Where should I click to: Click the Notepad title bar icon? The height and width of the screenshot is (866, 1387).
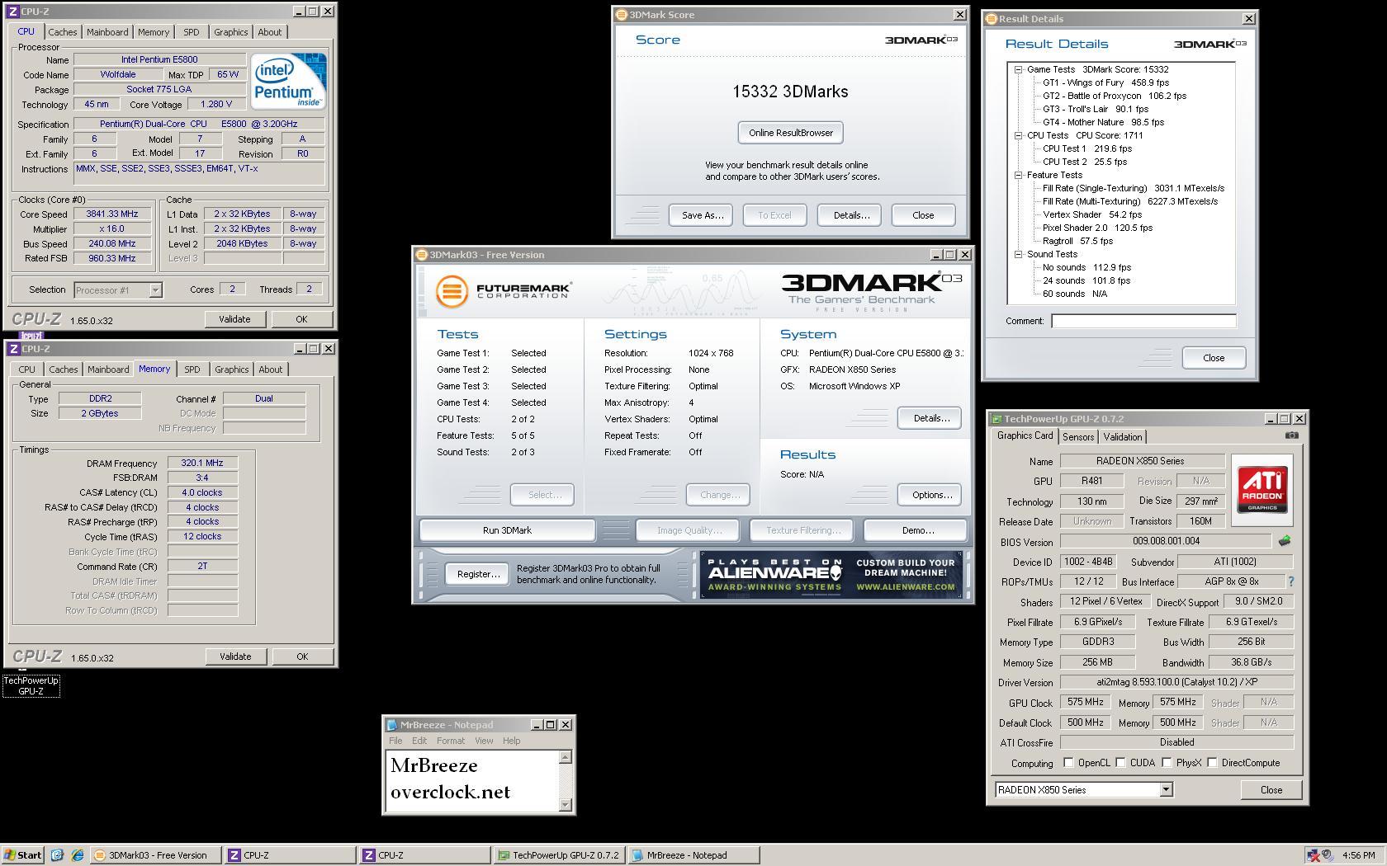click(x=392, y=725)
